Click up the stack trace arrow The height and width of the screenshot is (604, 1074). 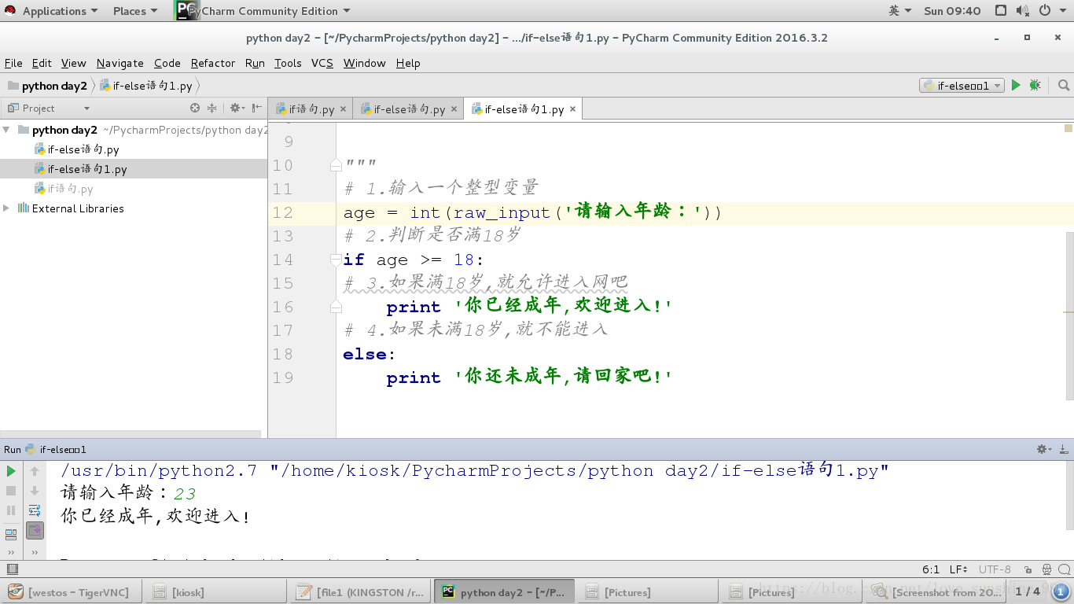(35, 471)
